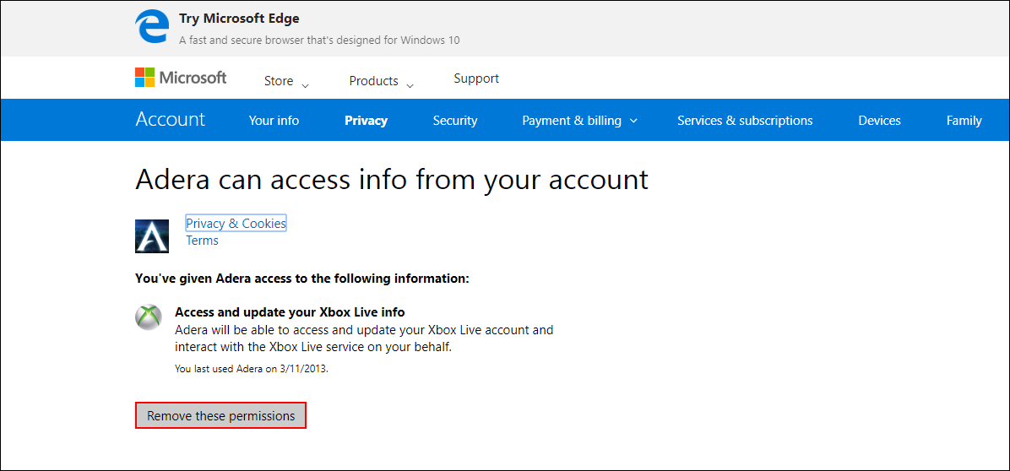
Task: Click the Microsoft four-square logo
Action: pos(145,77)
